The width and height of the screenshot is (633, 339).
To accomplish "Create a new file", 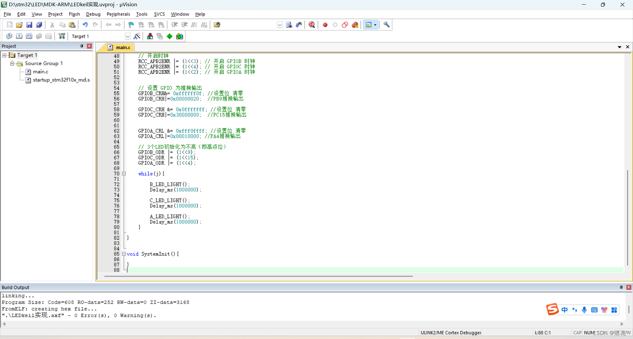I will [x=10, y=25].
